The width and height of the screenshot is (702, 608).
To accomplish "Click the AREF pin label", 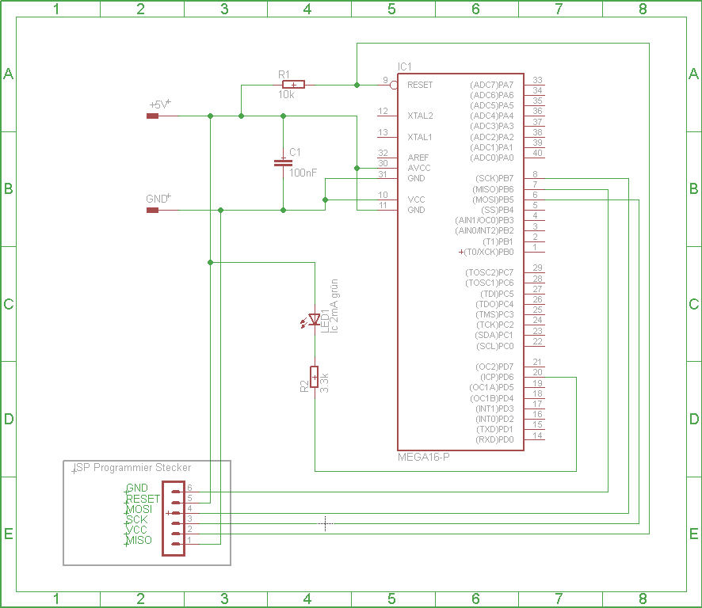I will (x=418, y=158).
